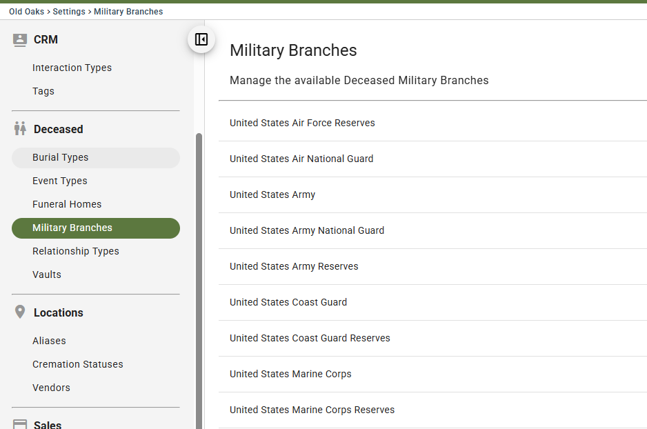Viewport: 647px width, 429px height.
Task: Click the Locations map pin icon
Action: [x=20, y=312]
